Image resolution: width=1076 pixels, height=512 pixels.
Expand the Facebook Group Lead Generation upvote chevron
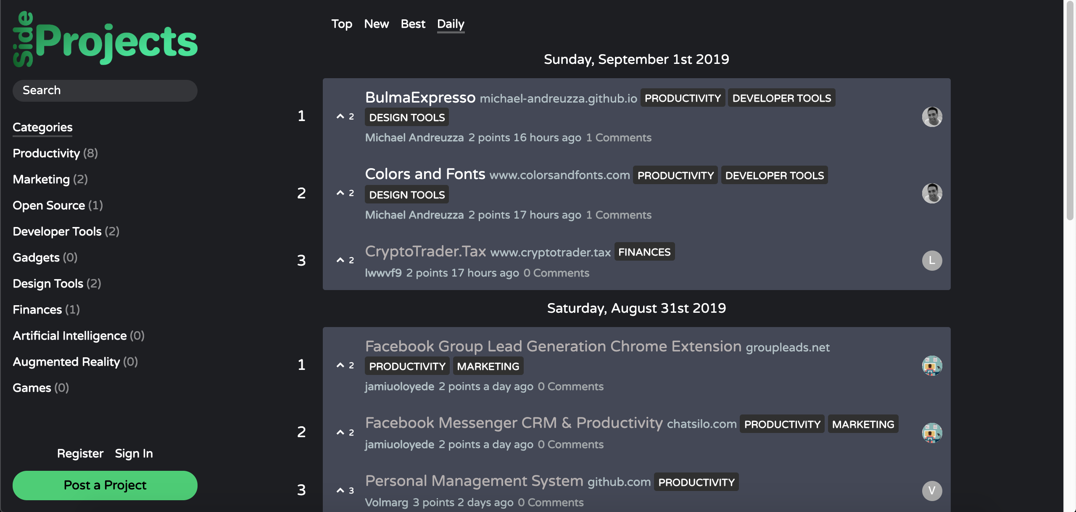click(340, 364)
